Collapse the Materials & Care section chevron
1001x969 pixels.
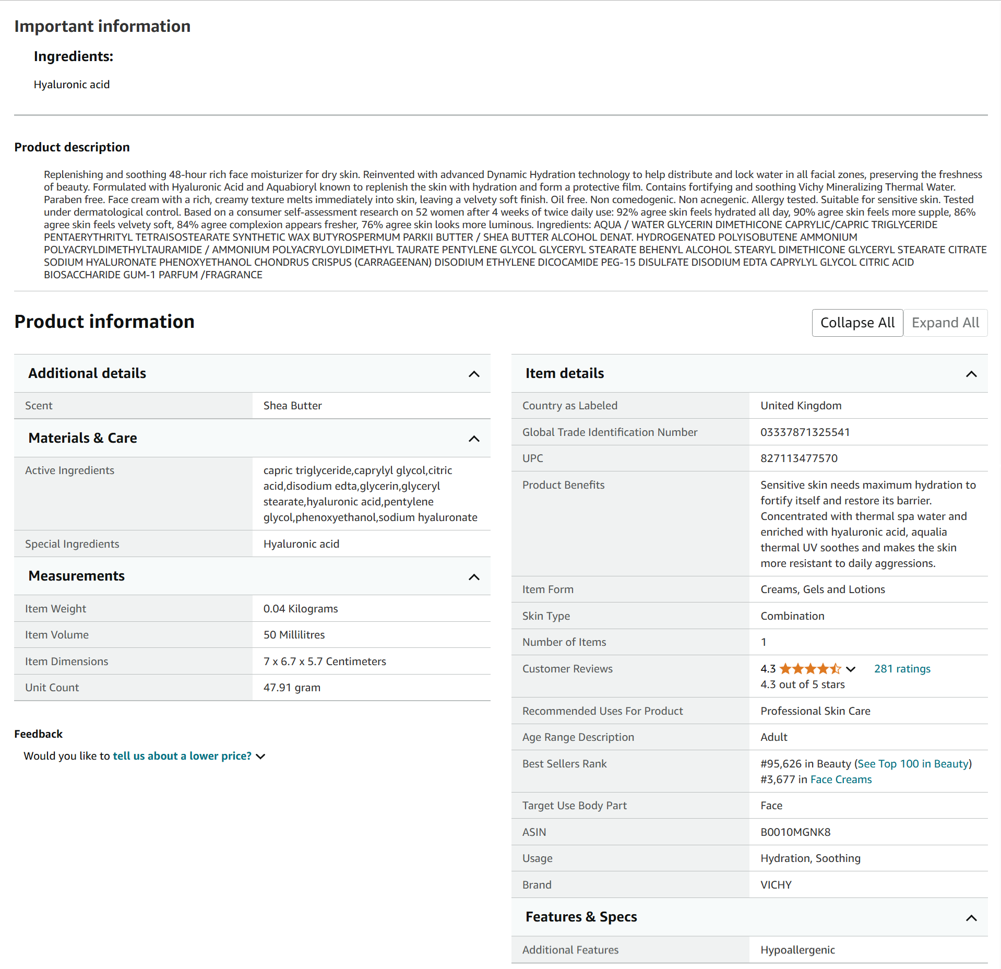click(473, 439)
